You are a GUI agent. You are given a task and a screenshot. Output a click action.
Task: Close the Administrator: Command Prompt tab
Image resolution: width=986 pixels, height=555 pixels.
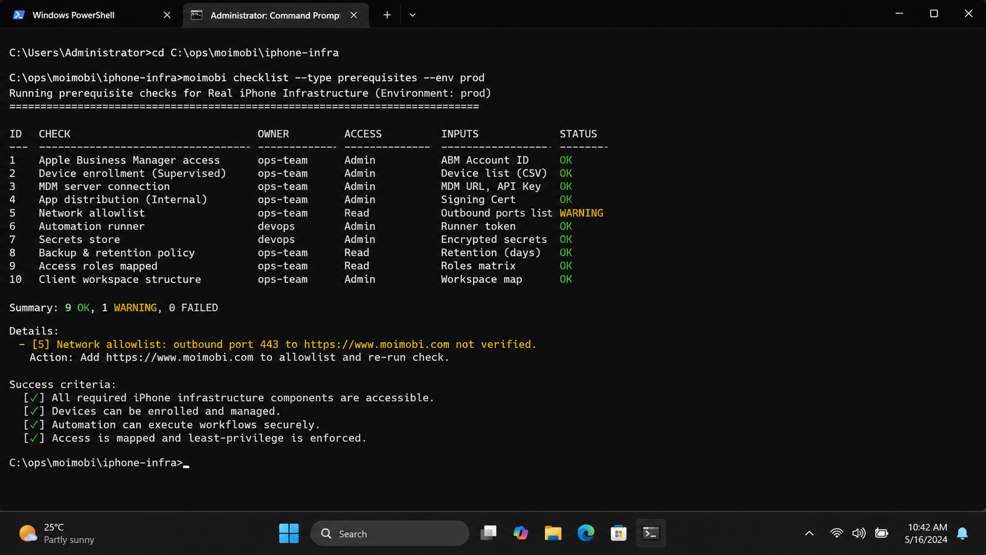tap(354, 15)
